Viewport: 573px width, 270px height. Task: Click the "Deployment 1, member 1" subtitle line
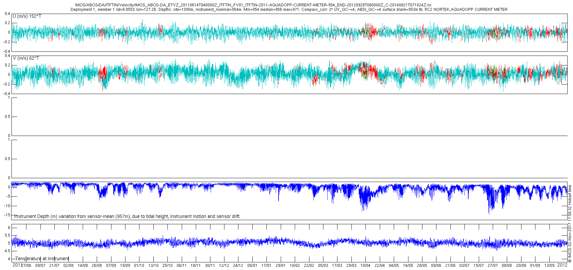(289, 10)
